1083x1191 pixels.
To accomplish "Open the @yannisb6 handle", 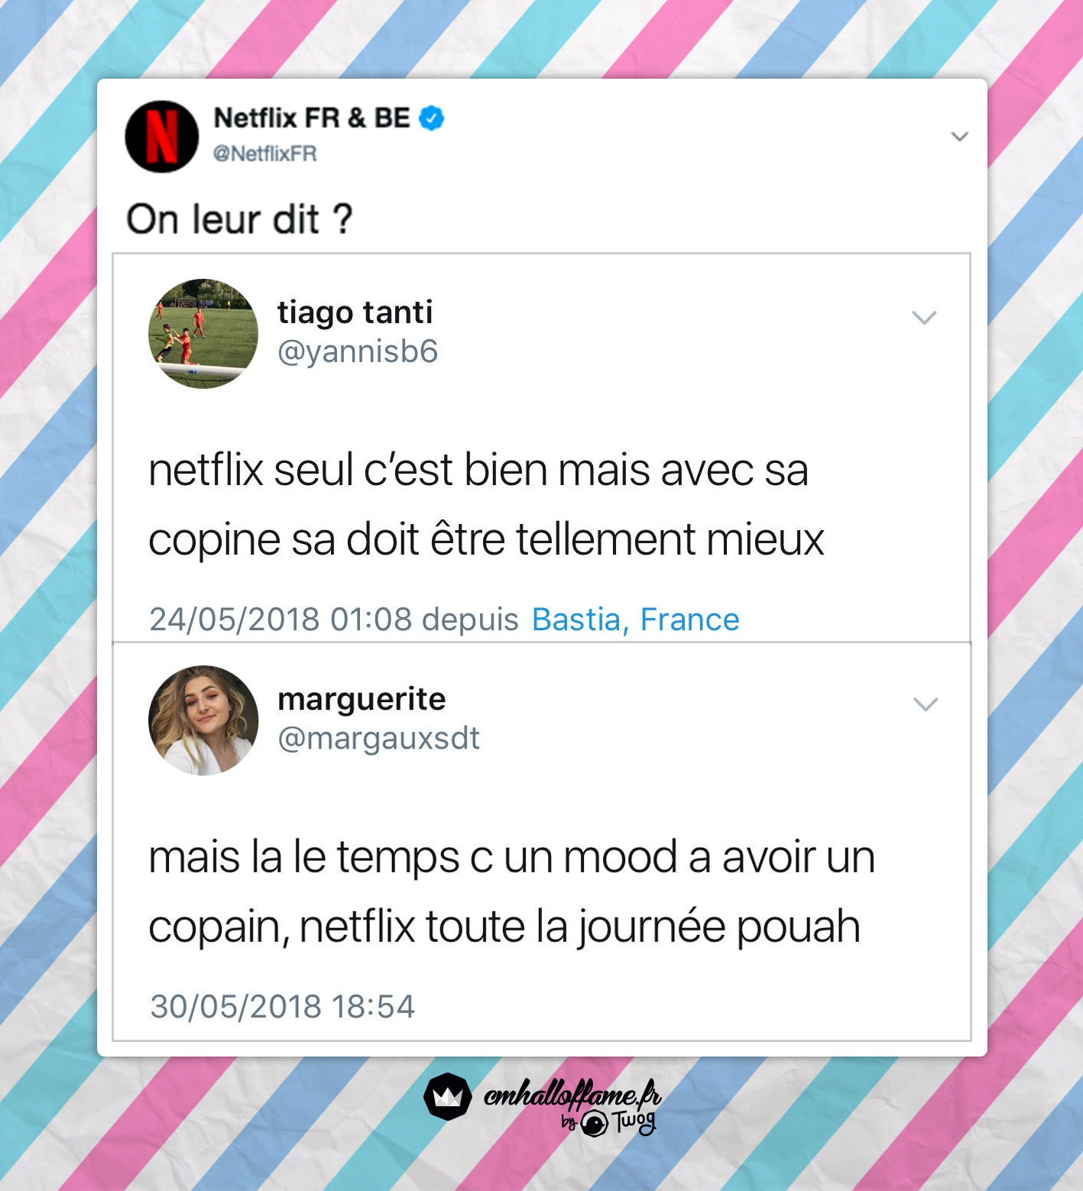I will tap(358, 351).
